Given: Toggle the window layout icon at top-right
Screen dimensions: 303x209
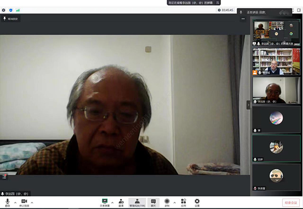Looking at the screenshot, I should pyautogui.click(x=299, y=10).
